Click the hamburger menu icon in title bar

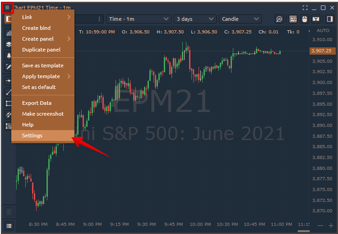(x=7, y=8)
